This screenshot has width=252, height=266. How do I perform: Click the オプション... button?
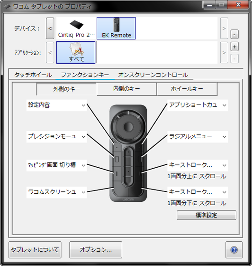click(x=96, y=250)
